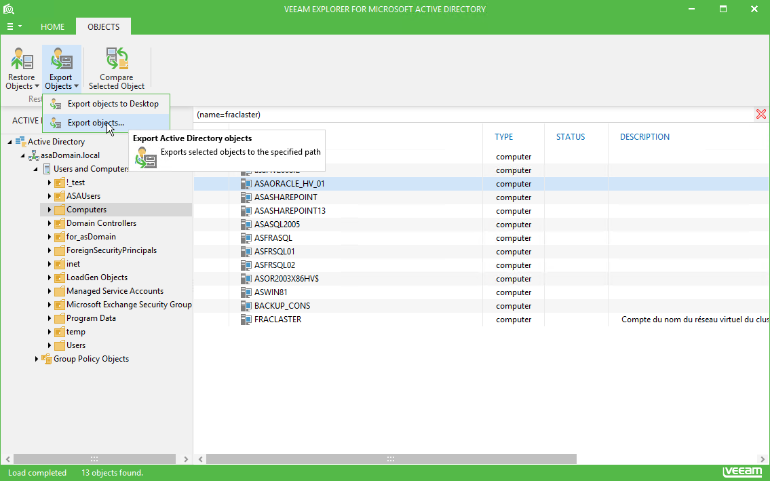The image size is (770, 481).
Task: Sort by the TYPE column header
Action: pyautogui.click(x=504, y=136)
